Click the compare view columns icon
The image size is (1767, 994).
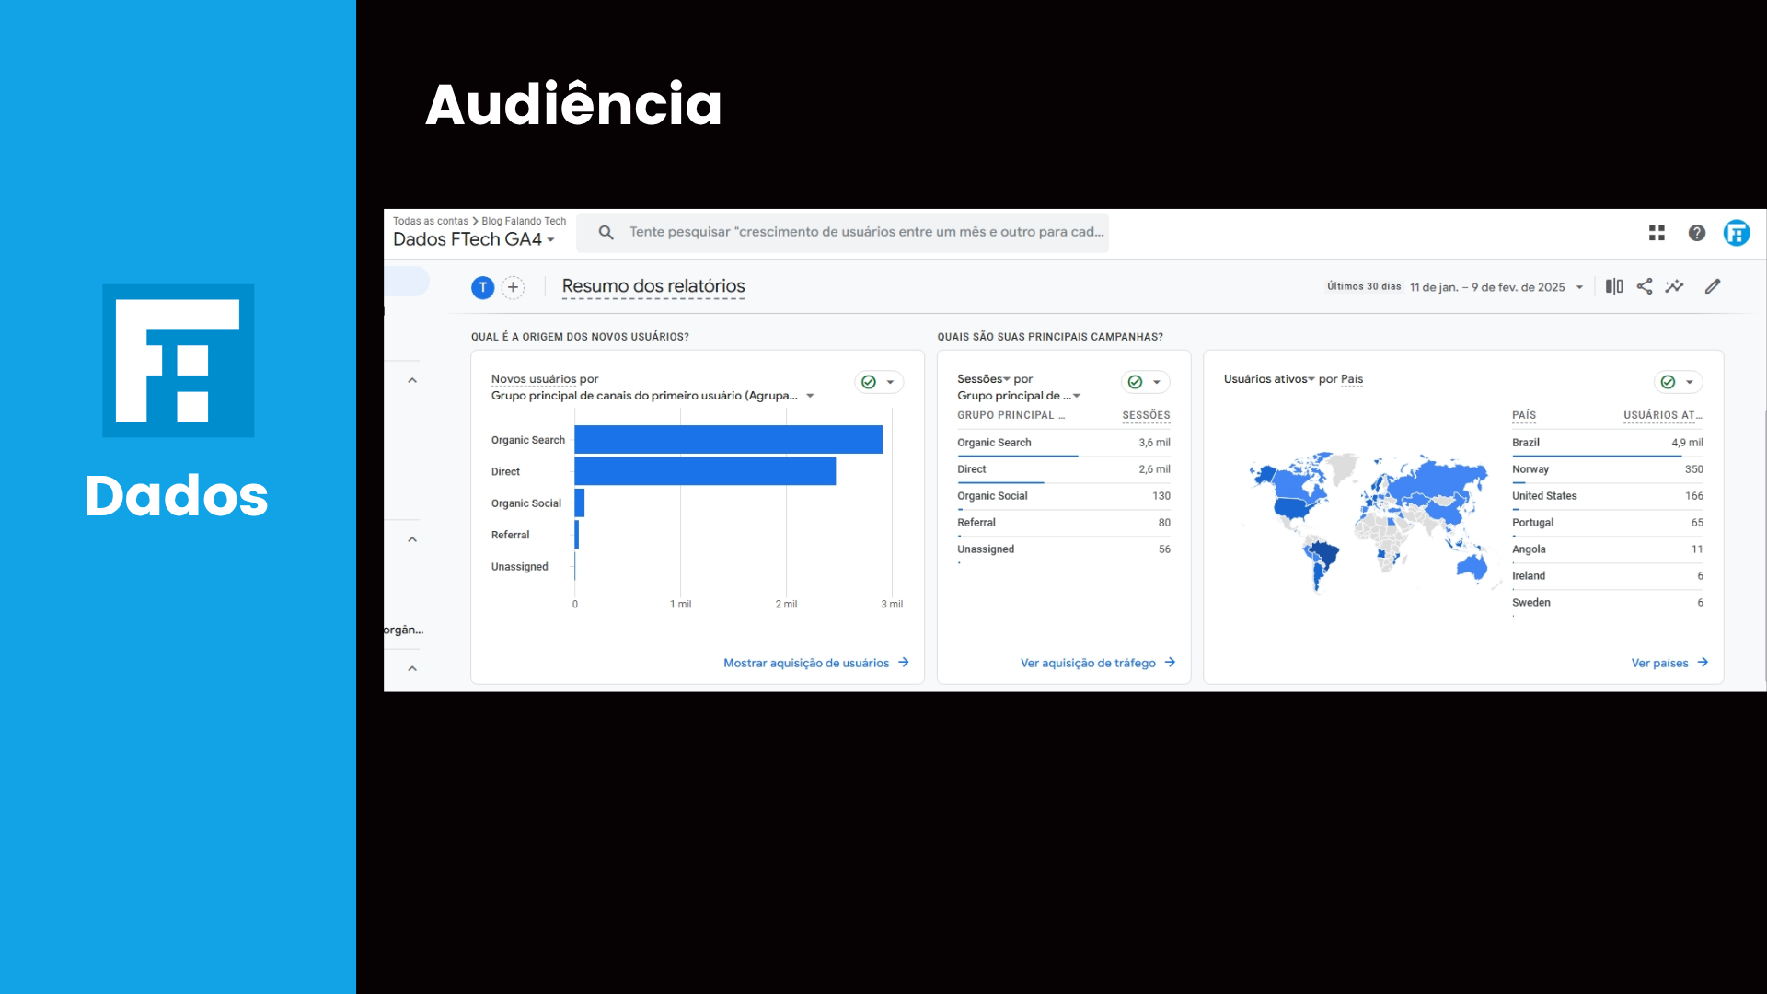click(1614, 286)
